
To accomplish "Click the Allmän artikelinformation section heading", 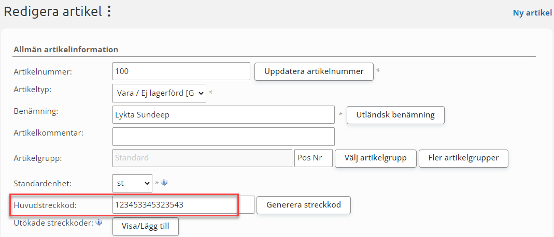I will point(66,50).
